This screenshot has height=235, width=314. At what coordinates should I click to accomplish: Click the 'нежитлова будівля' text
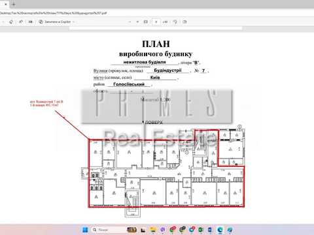[x=145, y=62]
